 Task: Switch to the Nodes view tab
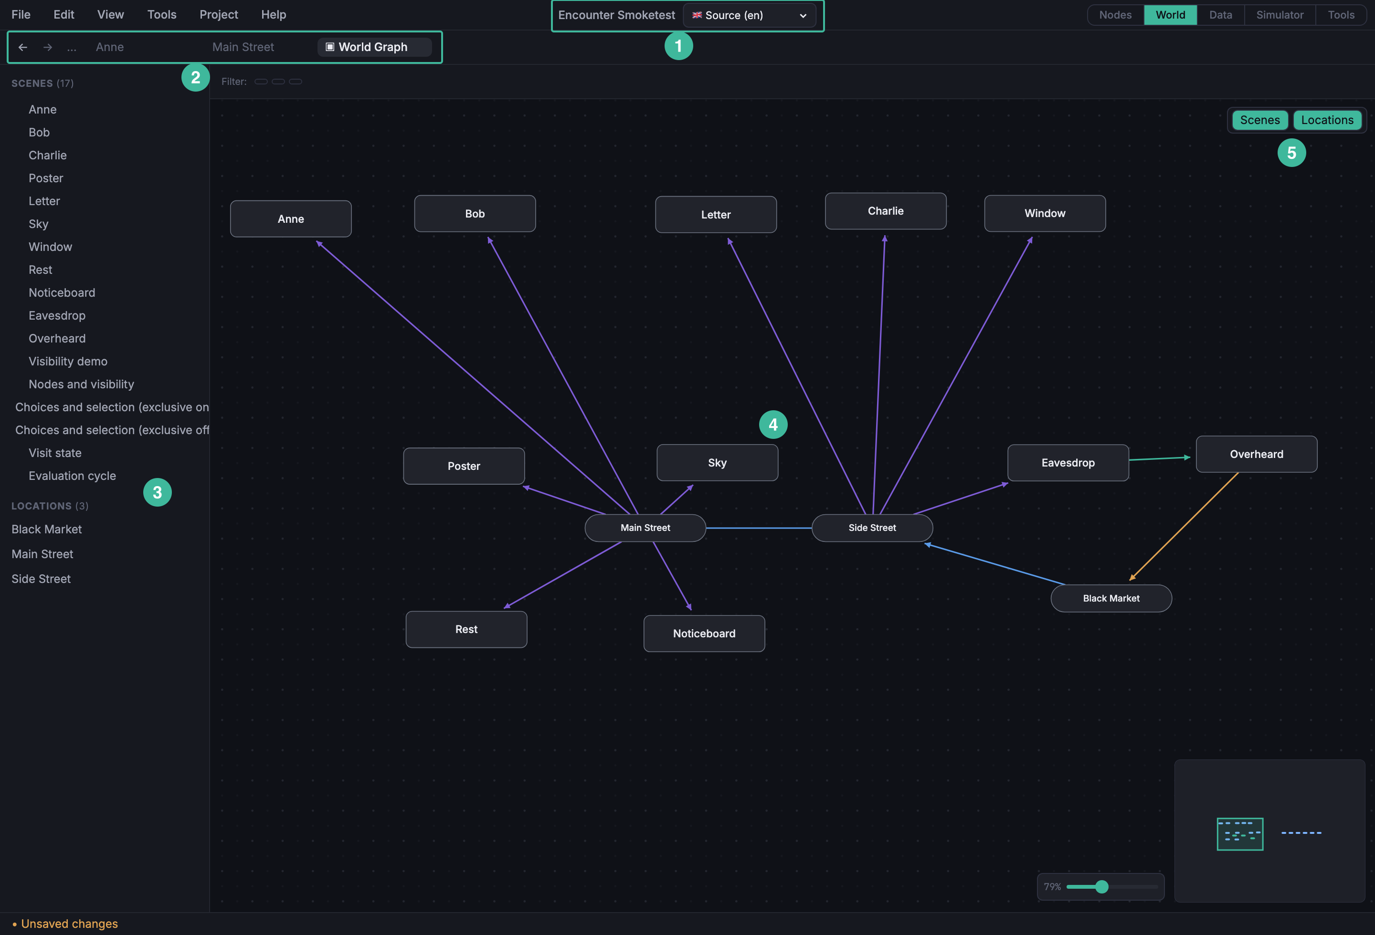pyautogui.click(x=1115, y=15)
